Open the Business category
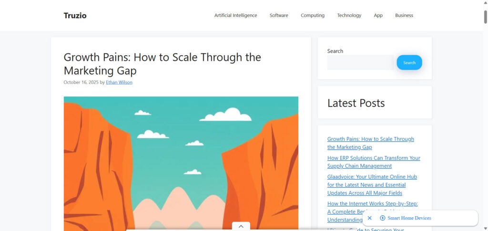488x231 pixels. click(404, 15)
